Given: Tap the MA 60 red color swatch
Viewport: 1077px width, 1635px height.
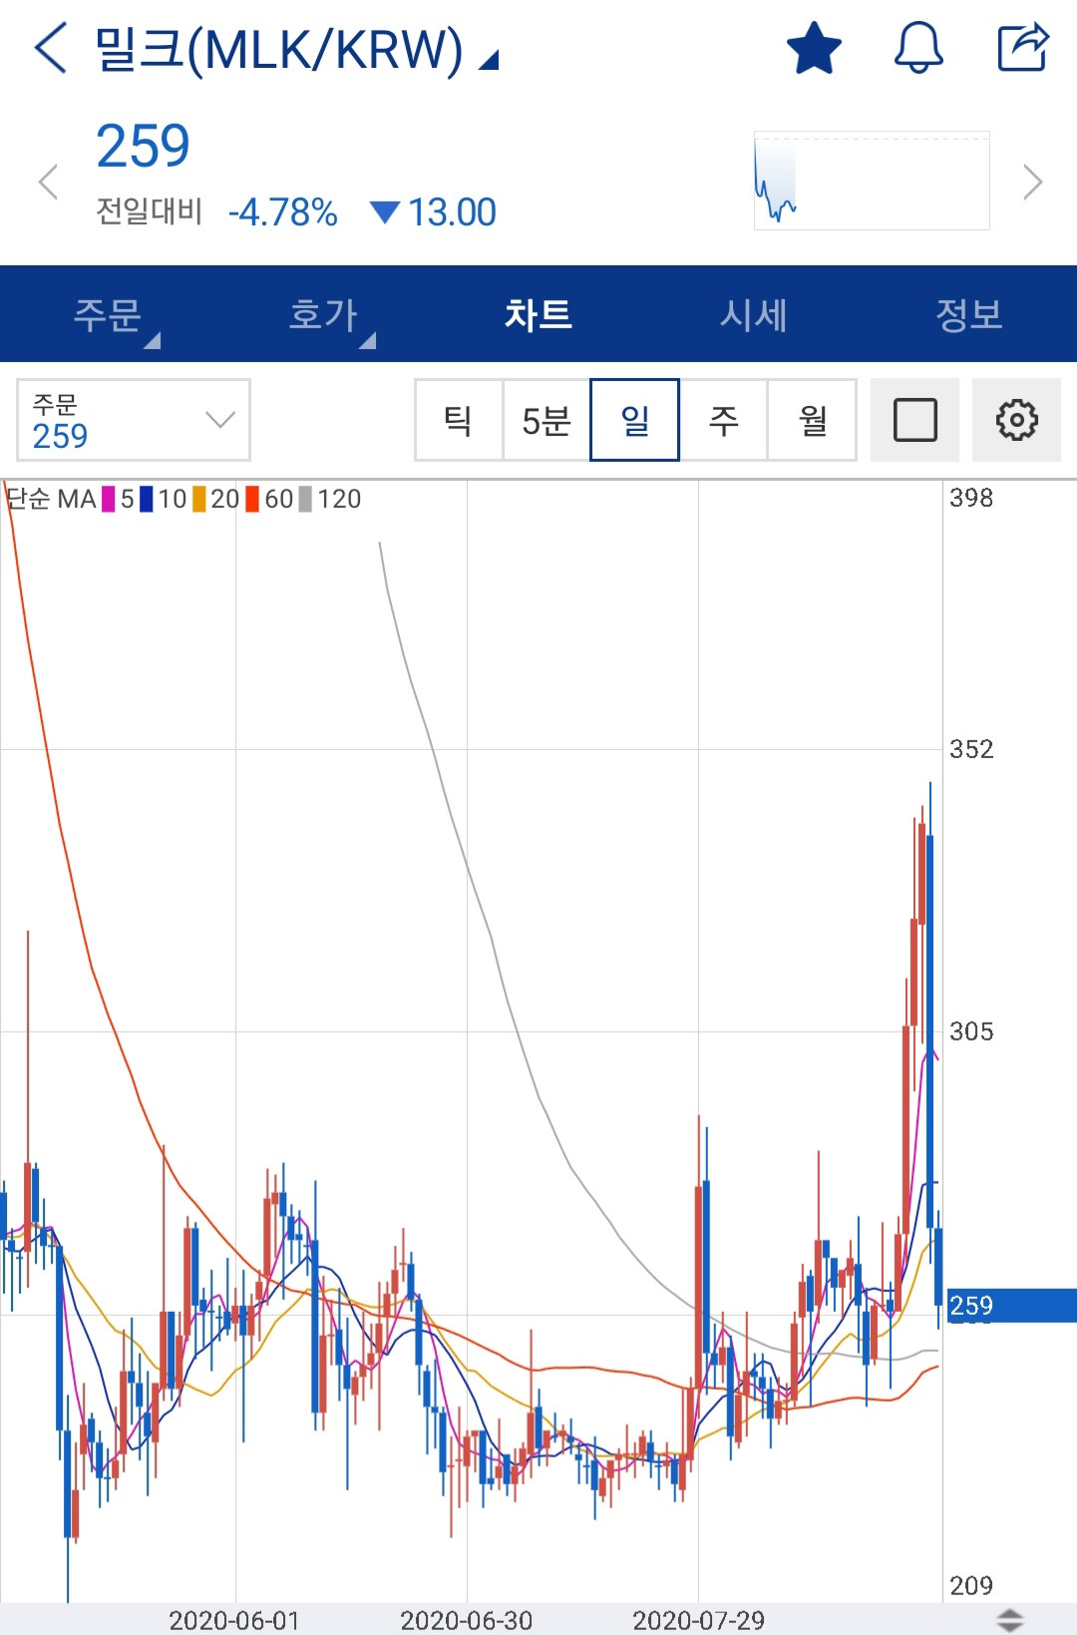Looking at the screenshot, I should click(252, 499).
